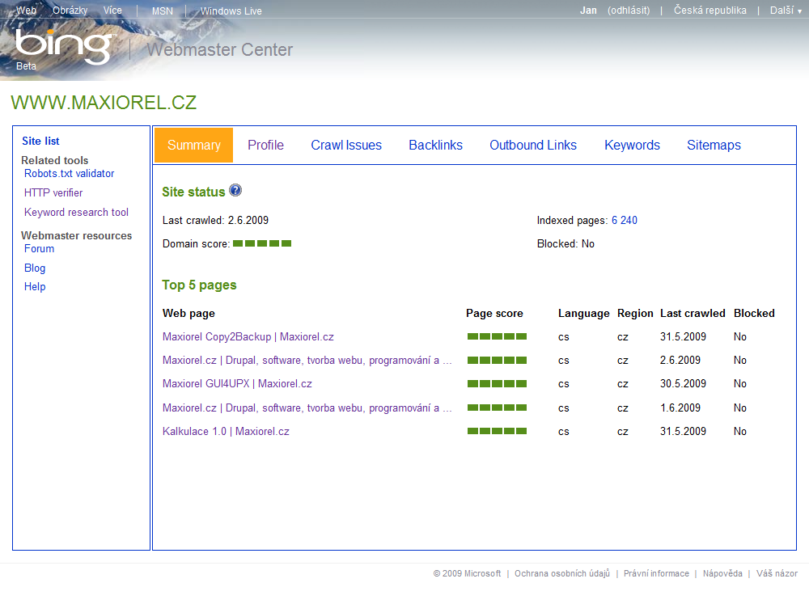Open Obrázky in the top bar
The image size is (809, 604).
pyautogui.click(x=70, y=11)
